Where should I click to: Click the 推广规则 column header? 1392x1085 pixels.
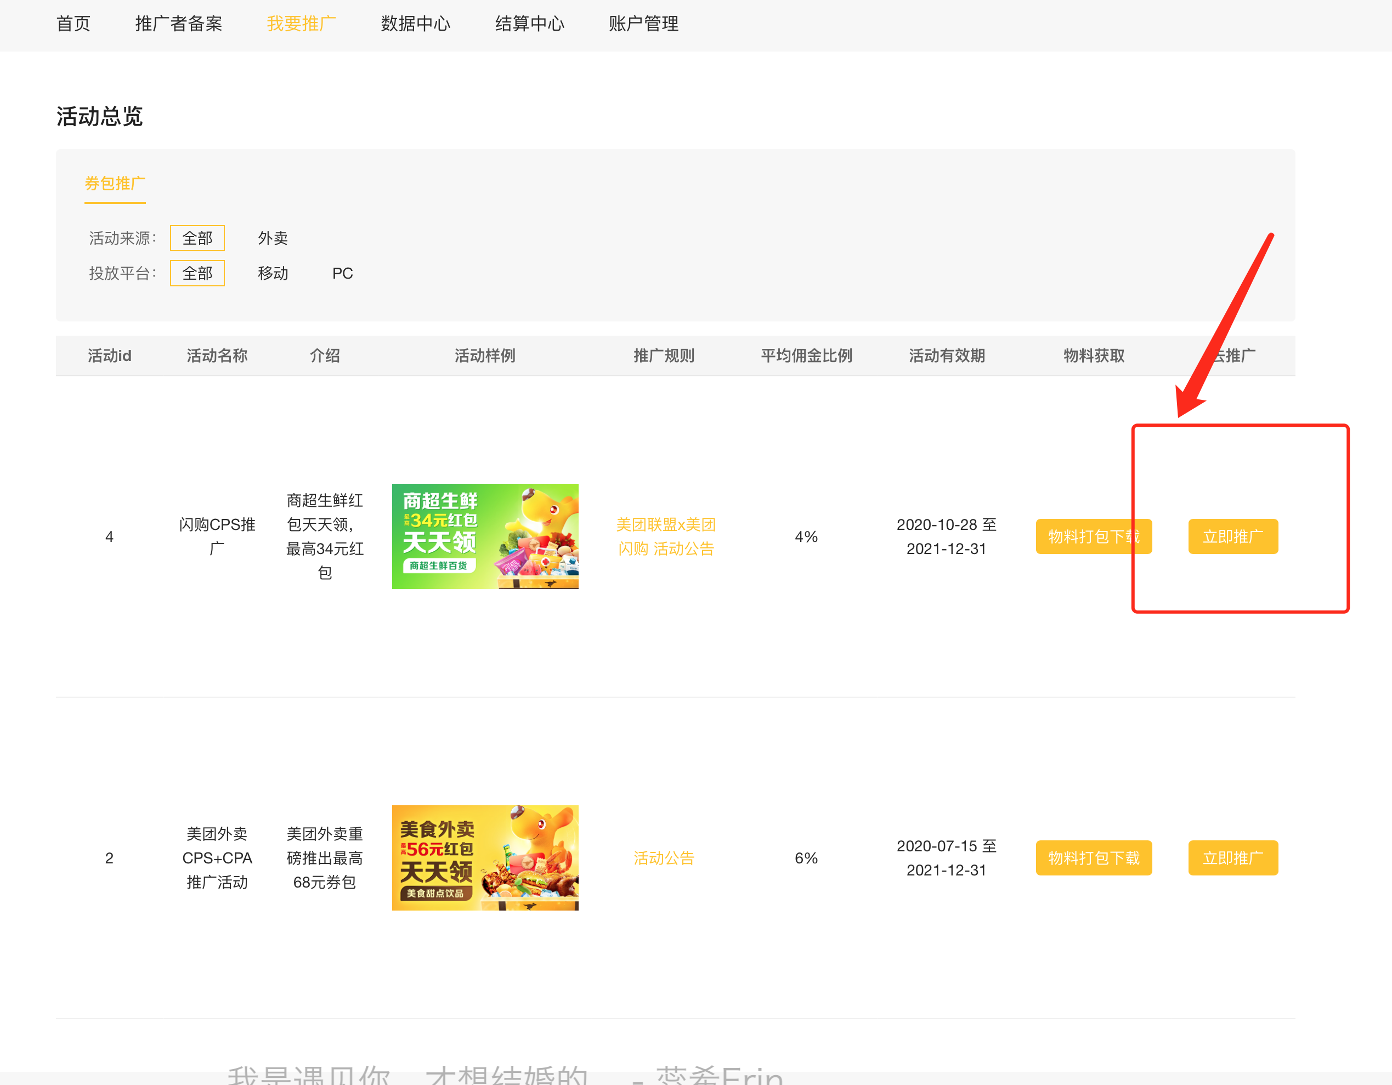(x=664, y=355)
